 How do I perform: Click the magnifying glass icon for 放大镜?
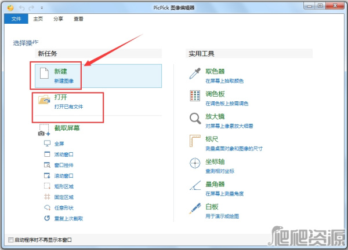pos(195,119)
